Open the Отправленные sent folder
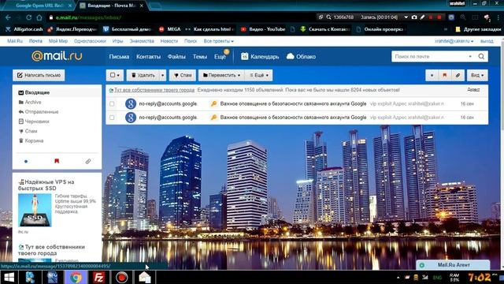 [42, 112]
